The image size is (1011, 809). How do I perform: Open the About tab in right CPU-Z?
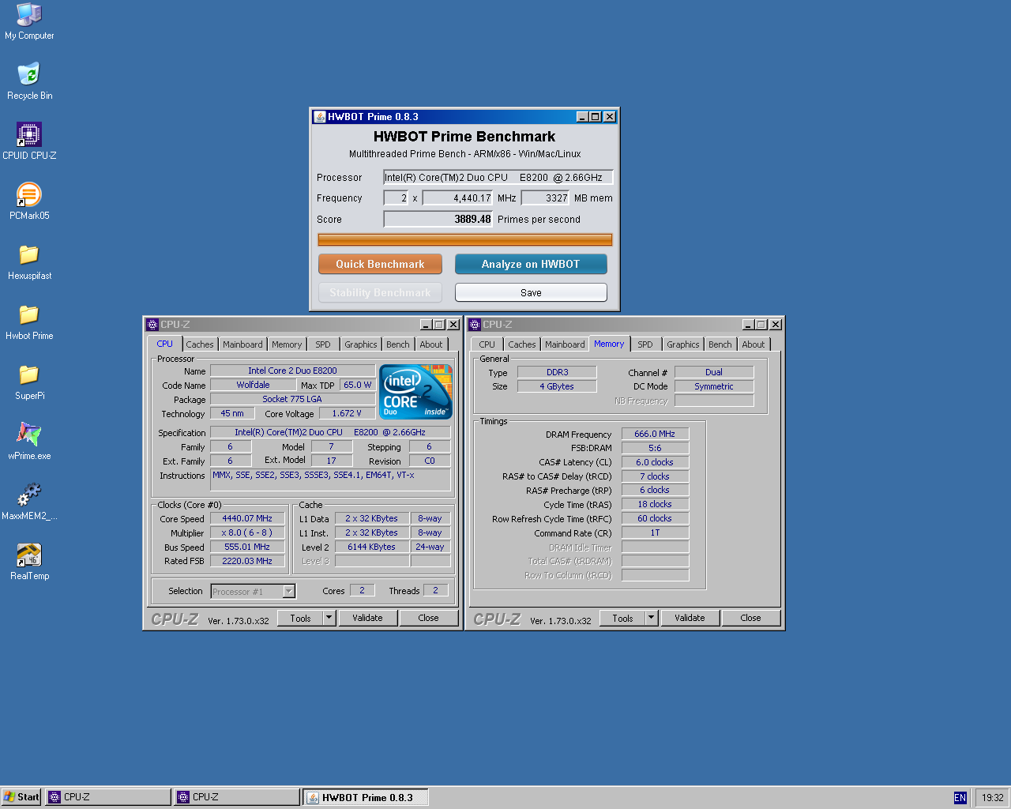pos(754,344)
